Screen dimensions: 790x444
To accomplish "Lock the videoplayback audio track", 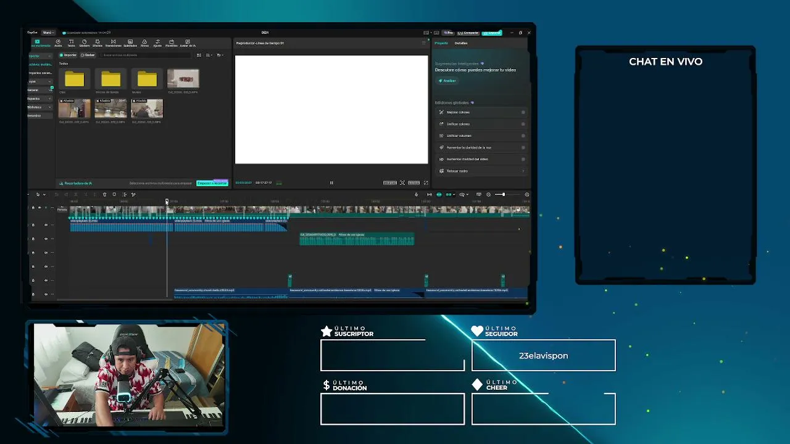I will 33,225.
